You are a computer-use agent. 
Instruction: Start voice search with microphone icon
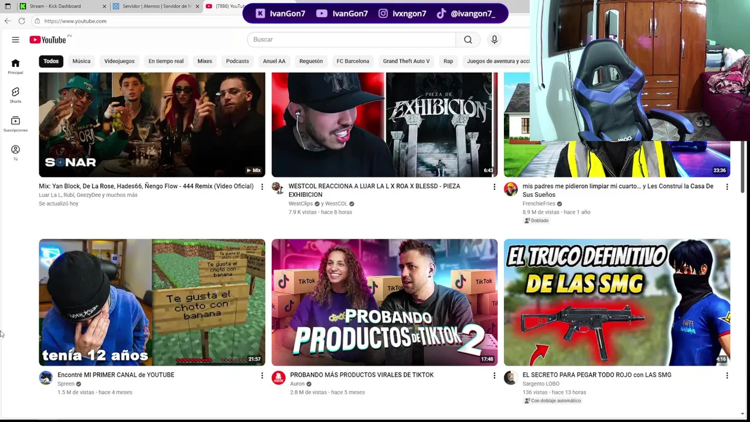point(495,40)
